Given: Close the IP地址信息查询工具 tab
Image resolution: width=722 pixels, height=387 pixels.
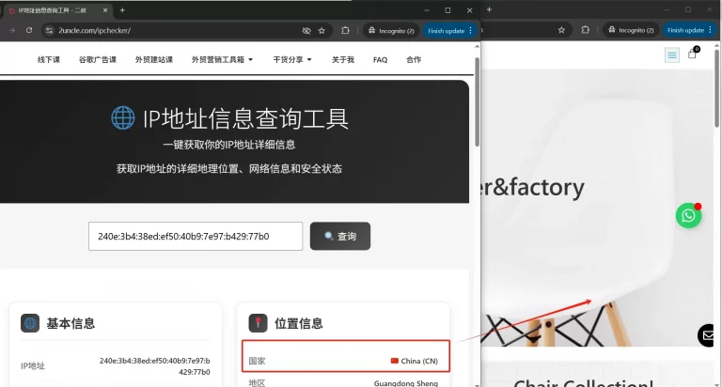Looking at the screenshot, I should [x=105, y=10].
